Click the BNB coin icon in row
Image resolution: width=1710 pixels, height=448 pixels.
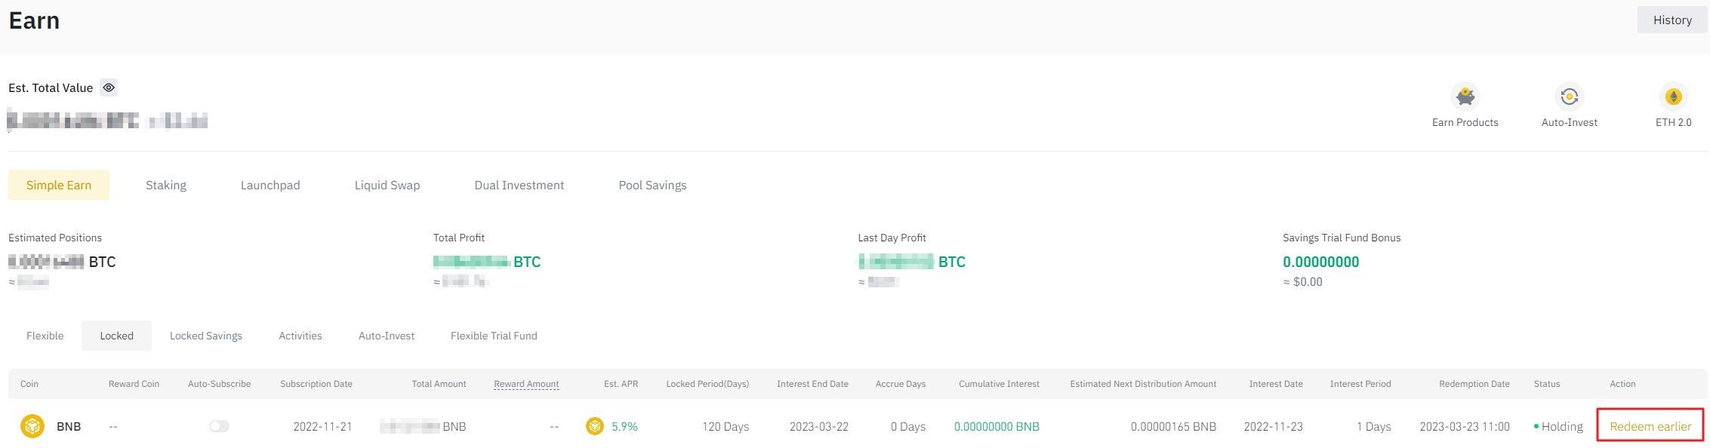pos(32,426)
